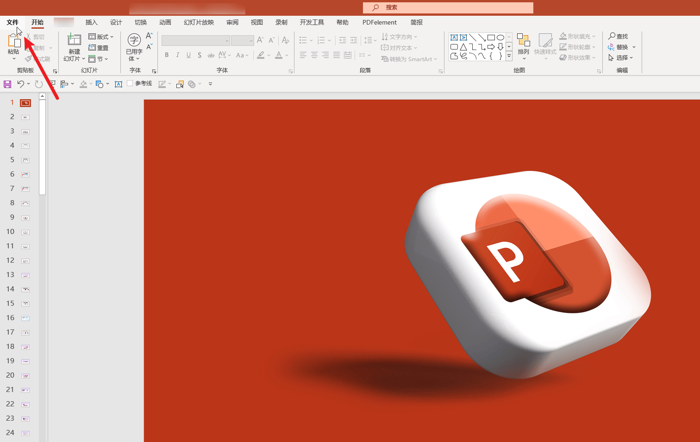Switch to the 插入 Insert tab
The image size is (700, 442).
[92, 22]
